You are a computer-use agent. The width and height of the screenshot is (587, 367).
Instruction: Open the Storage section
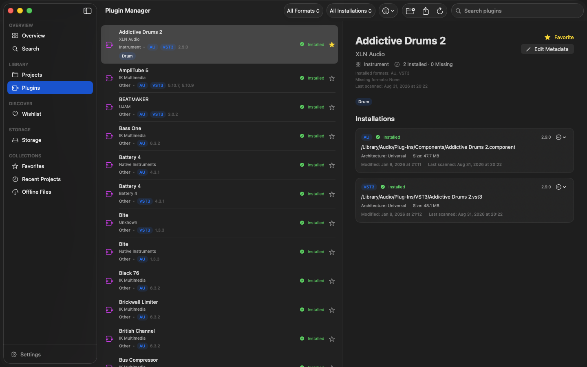(x=50, y=140)
